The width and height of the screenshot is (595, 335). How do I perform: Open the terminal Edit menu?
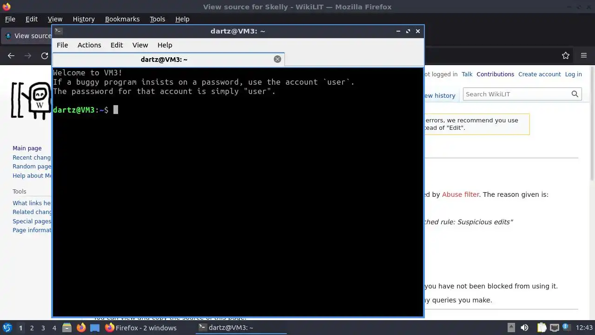pyautogui.click(x=117, y=45)
